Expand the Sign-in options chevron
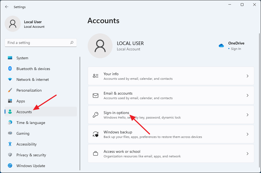 click(248, 115)
